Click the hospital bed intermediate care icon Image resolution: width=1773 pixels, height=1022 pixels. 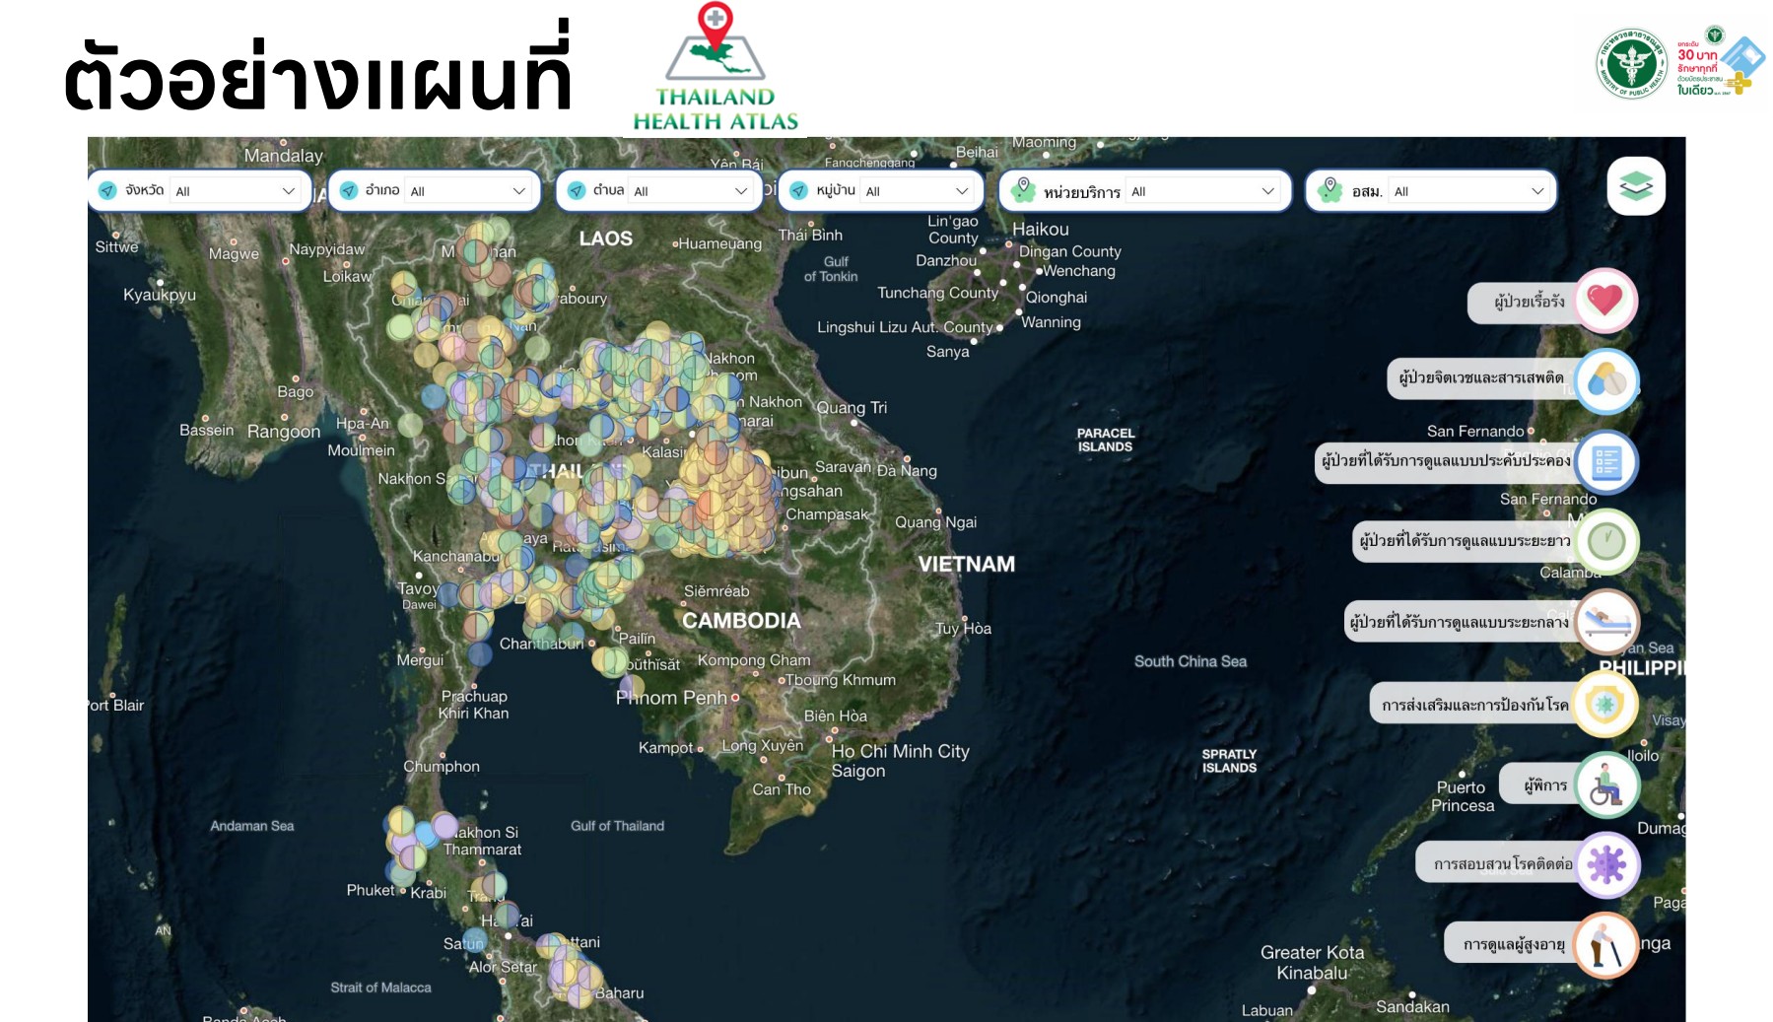point(1606,622)
